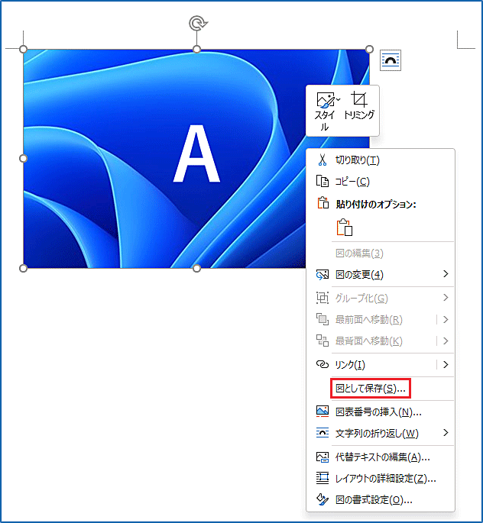Viewport: 483px width, 523px height.
Task: Choose コピー(C) from the context menu
Action: pos(381,182)
